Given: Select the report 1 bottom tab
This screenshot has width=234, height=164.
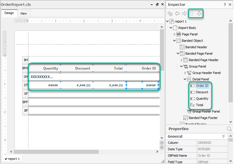Looking at the screenshot, I should [12, 159].
